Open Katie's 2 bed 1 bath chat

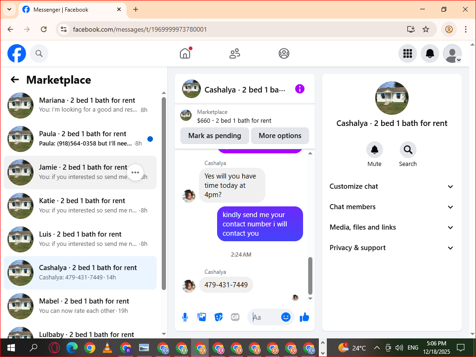(80, 206)
